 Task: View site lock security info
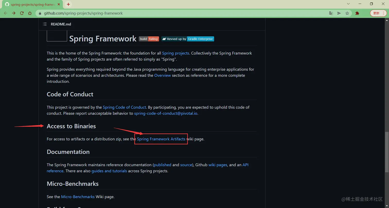[40, 13]
